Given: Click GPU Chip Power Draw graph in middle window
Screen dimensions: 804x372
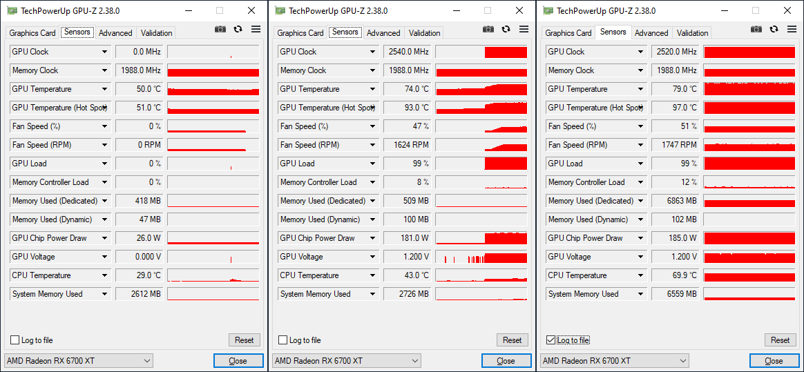Looking at the screenshot, I should pyautogui.click(x=481, y=238).
